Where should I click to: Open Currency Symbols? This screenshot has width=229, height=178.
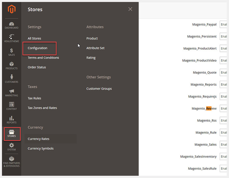40,149
